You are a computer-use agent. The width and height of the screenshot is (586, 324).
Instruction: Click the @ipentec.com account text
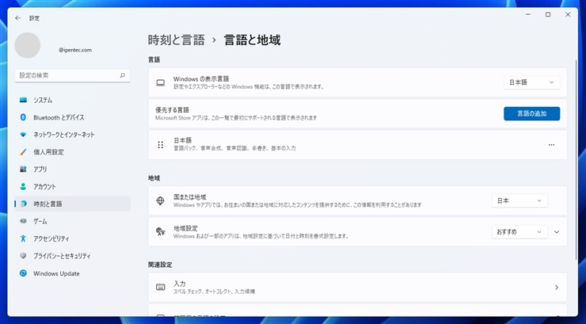pyautogui.click(x=75, y=50)
